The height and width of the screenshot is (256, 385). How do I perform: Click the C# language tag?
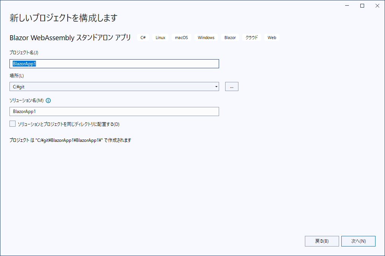[143, 37]
